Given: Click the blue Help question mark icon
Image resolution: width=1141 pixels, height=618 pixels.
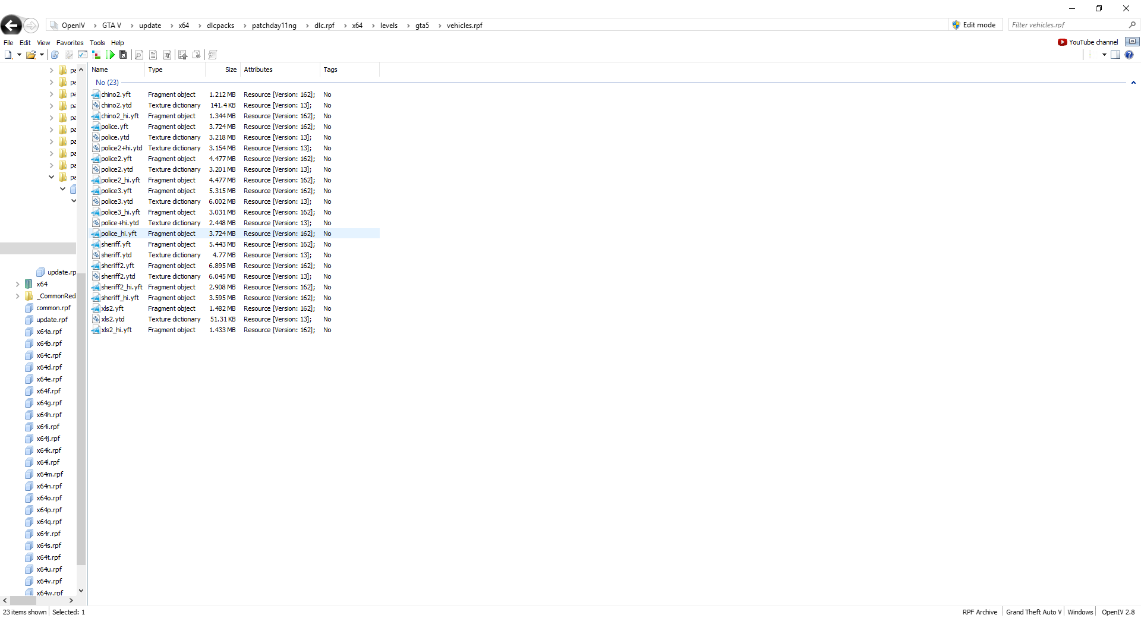Looking at the screenshot, I should [1129, 55].
